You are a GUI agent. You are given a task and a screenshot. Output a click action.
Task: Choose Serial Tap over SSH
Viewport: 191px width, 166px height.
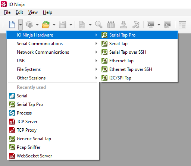pos(138,52)
